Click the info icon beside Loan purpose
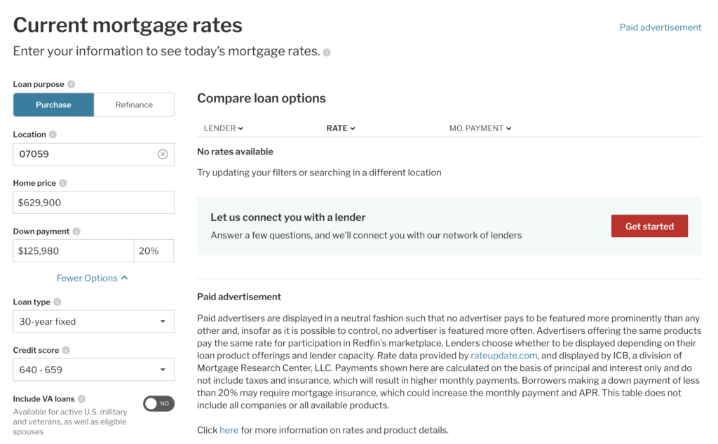This screenshot has width=718, height=444. 71,84
